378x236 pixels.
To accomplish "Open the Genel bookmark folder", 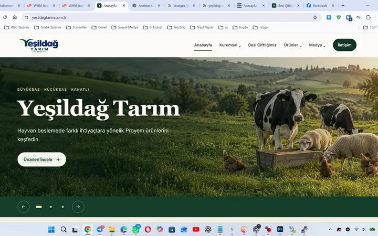I will (99, 27).
